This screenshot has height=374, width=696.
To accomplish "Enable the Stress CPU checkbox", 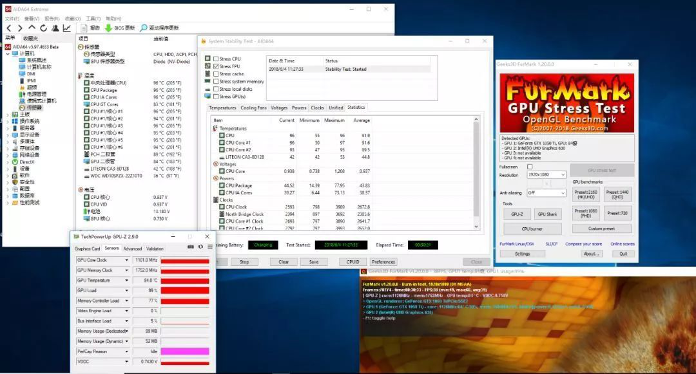I will click(216, 59).
